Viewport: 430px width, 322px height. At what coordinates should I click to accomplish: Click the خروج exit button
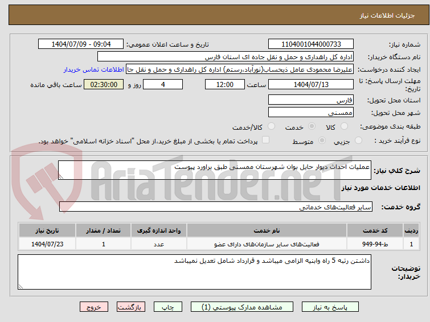(x=94, y=307)
